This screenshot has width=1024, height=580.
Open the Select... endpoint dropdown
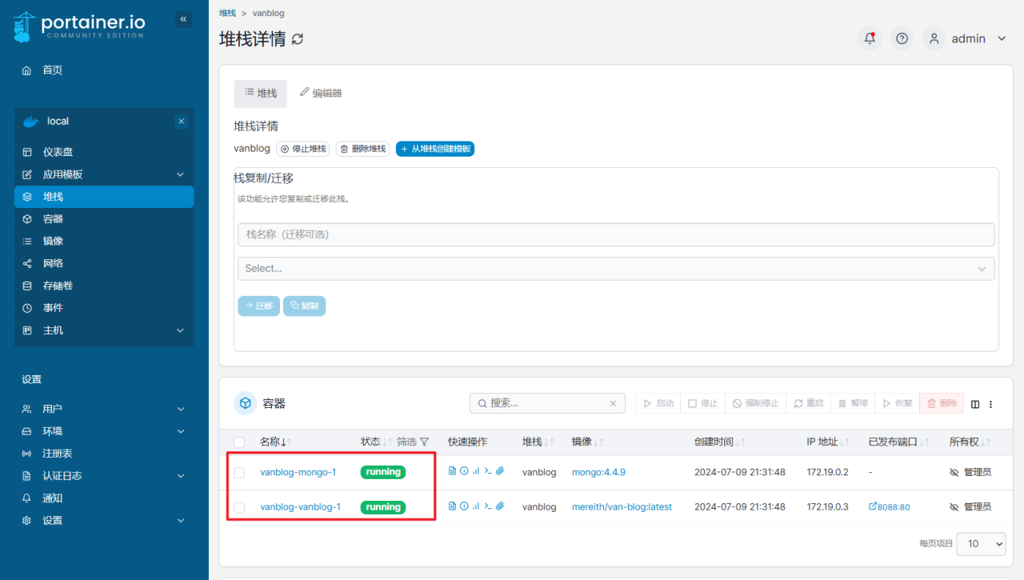[x=616, y=268]
